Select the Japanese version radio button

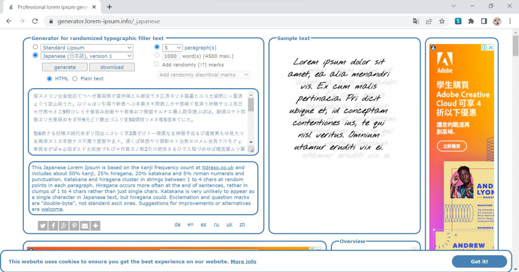point(35,55)
